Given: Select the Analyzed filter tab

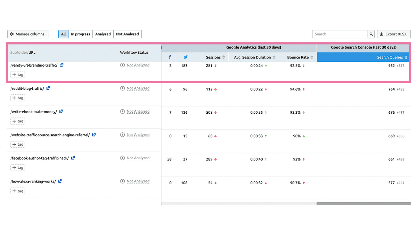Looking at the screenshot, I should click(103, 34).
